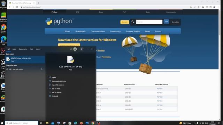Open the Events navigation item

coord(158,31)
